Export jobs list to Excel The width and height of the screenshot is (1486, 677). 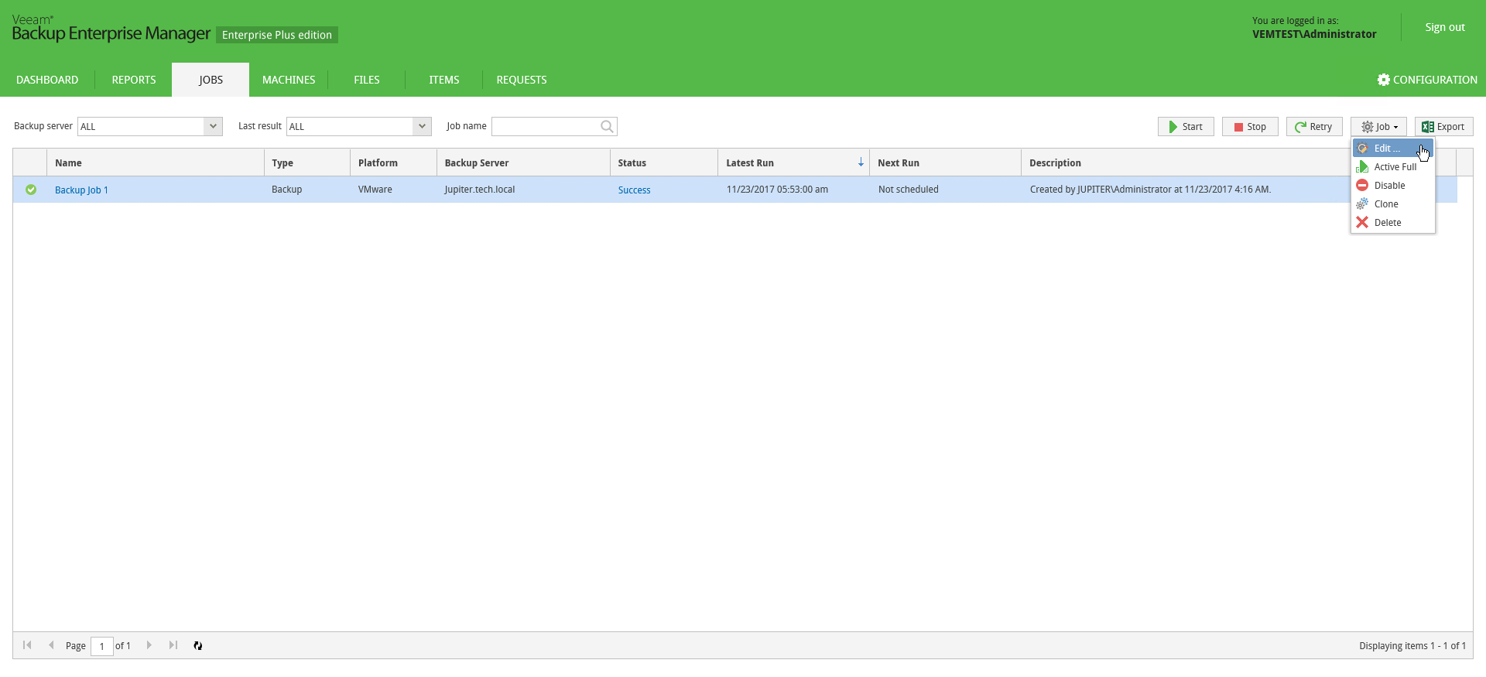pos(1444,127)
